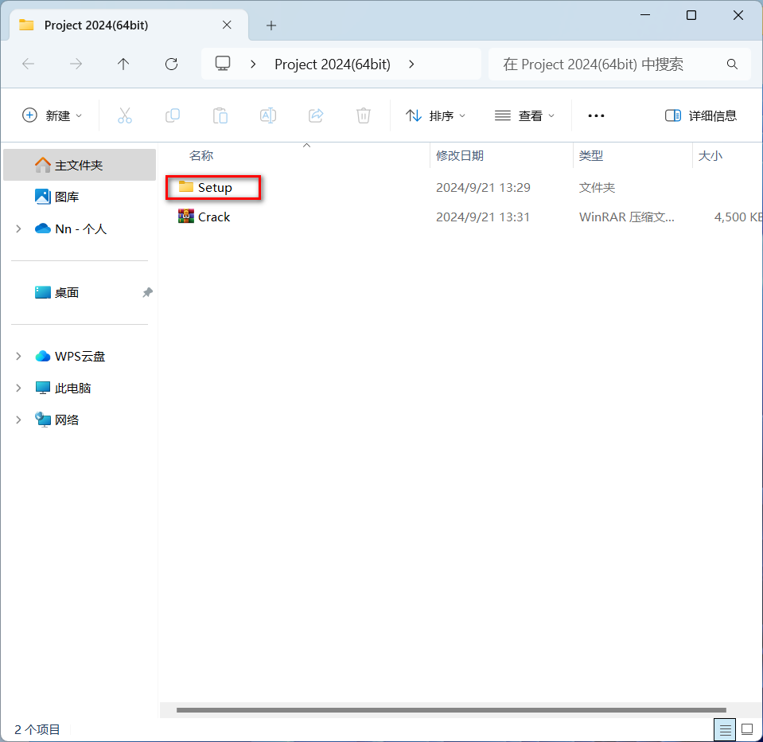The image size is (763, 742).
Task: Close the Project 2024(64bit) tab
Action: point(227,25)
